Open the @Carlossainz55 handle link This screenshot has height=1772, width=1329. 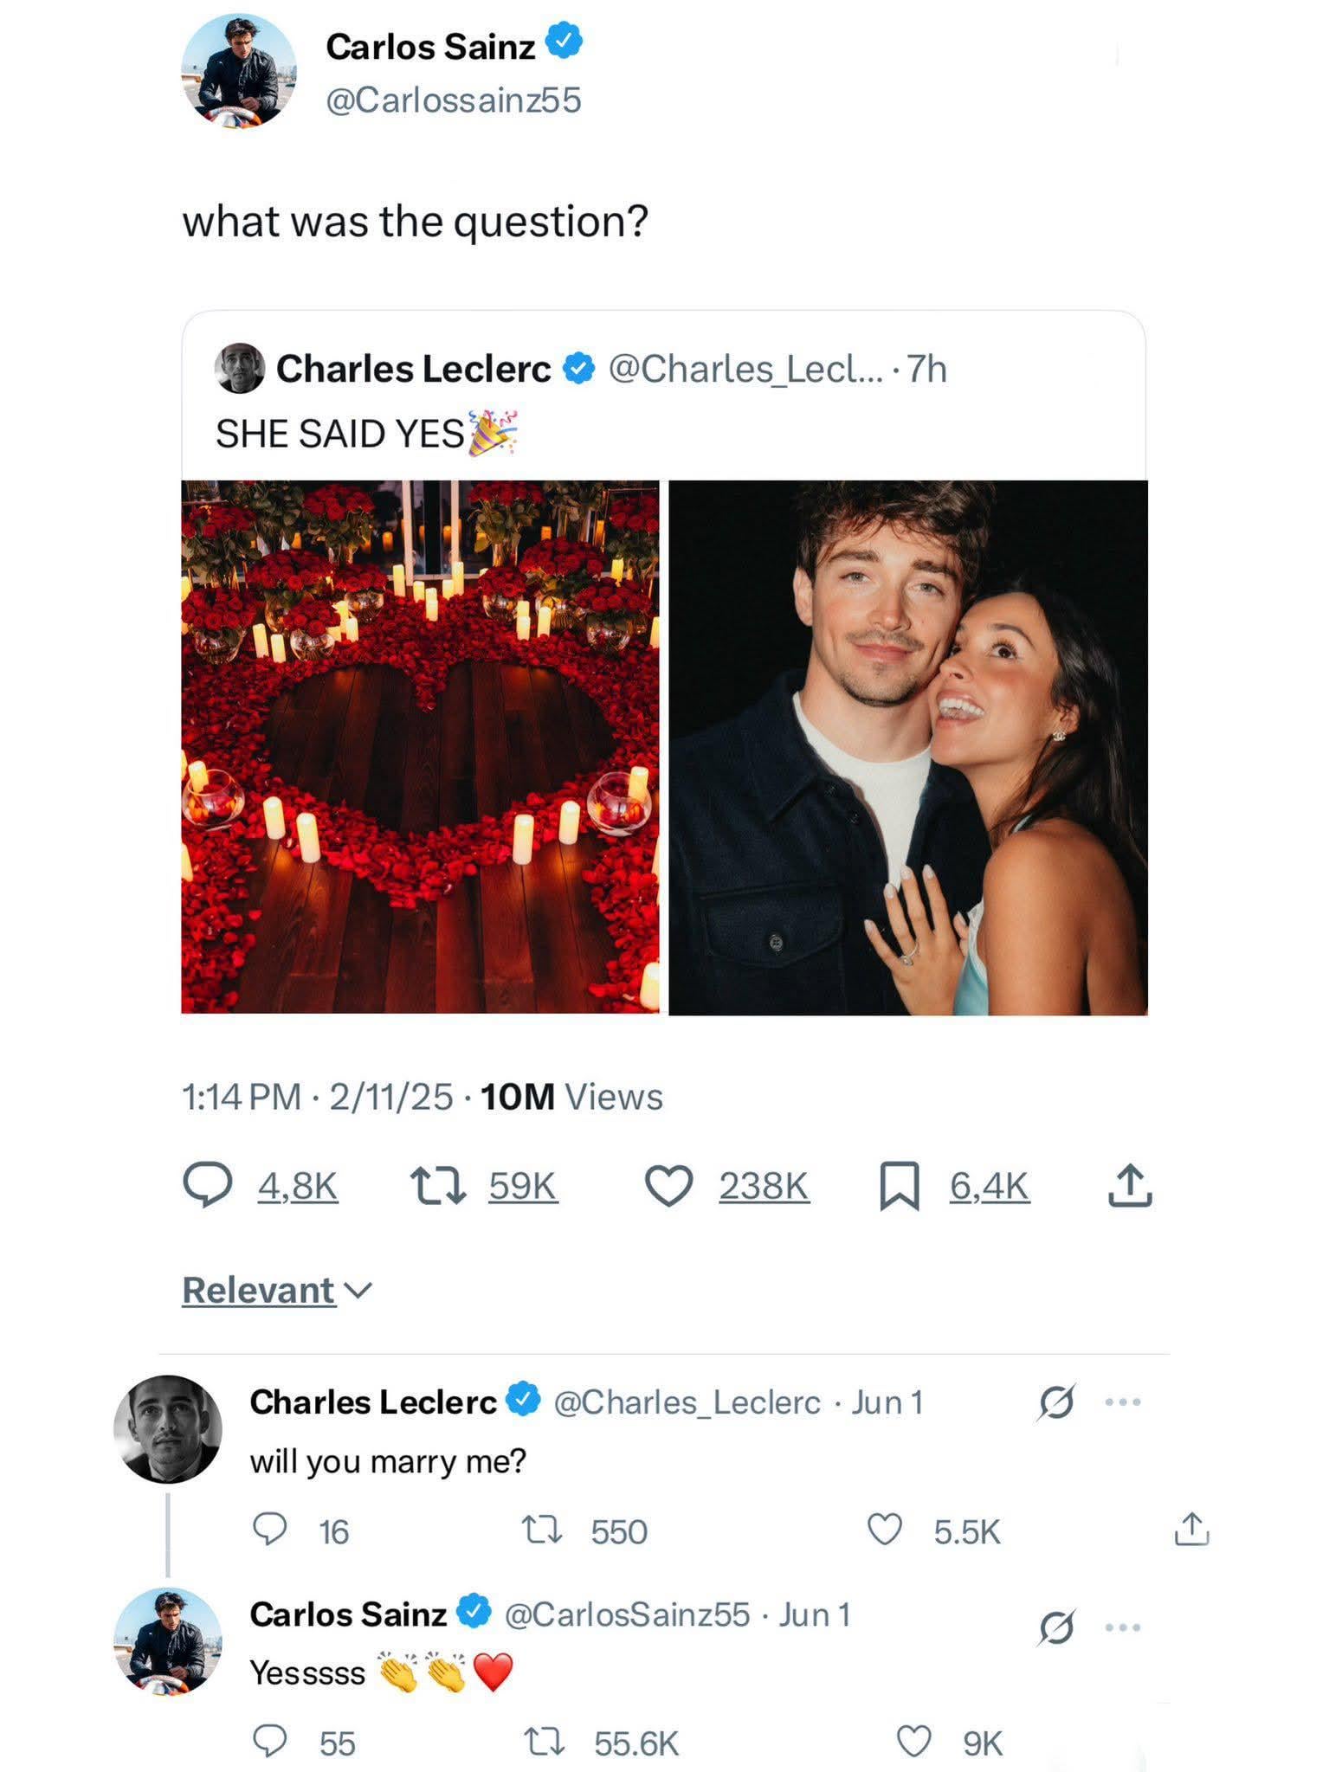tap(453, 100)
